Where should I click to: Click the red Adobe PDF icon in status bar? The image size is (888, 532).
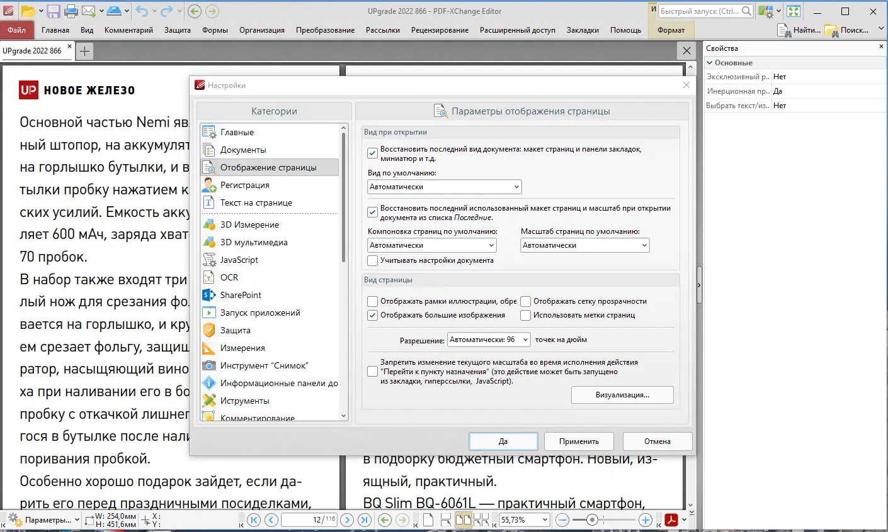pos(671,520)
